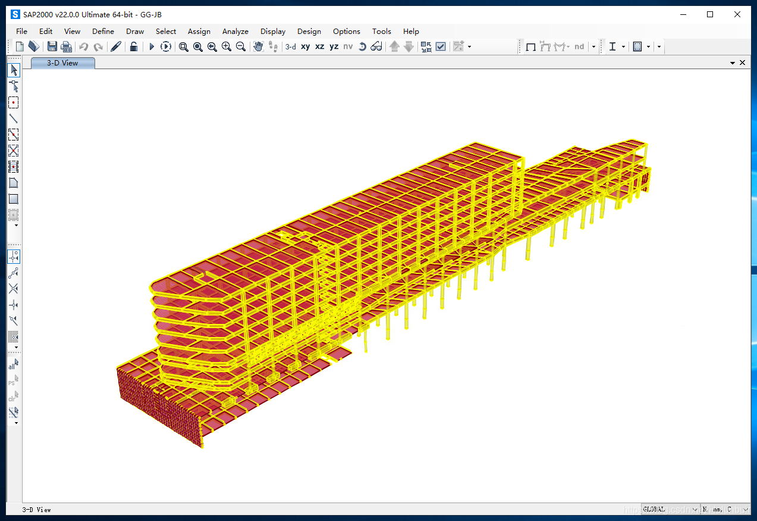
Task: Toggle Snap to Intersections
Action: 14,289
